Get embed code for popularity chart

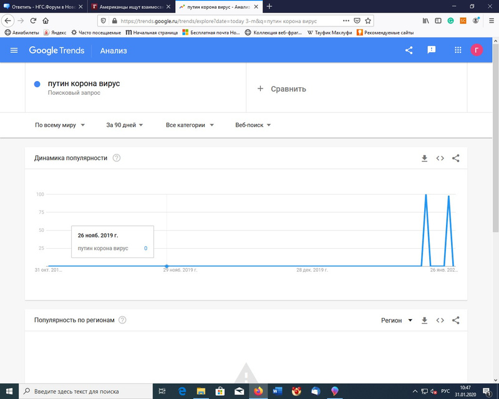[440, 158]
